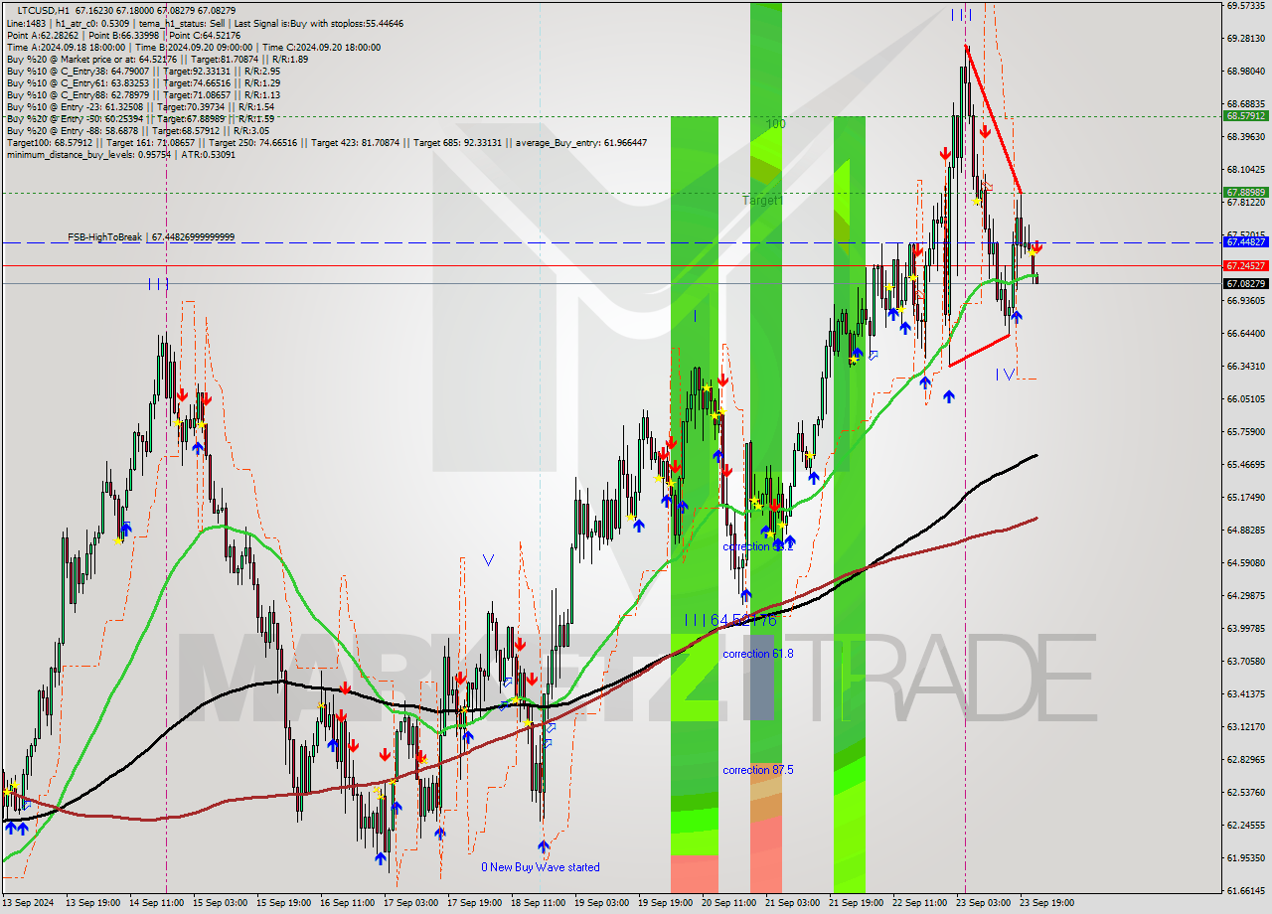Click the '21 Sep 19:00' time axis label
Image resolution: width=1272 pixels, height=914 pixels.
point(857,903)
